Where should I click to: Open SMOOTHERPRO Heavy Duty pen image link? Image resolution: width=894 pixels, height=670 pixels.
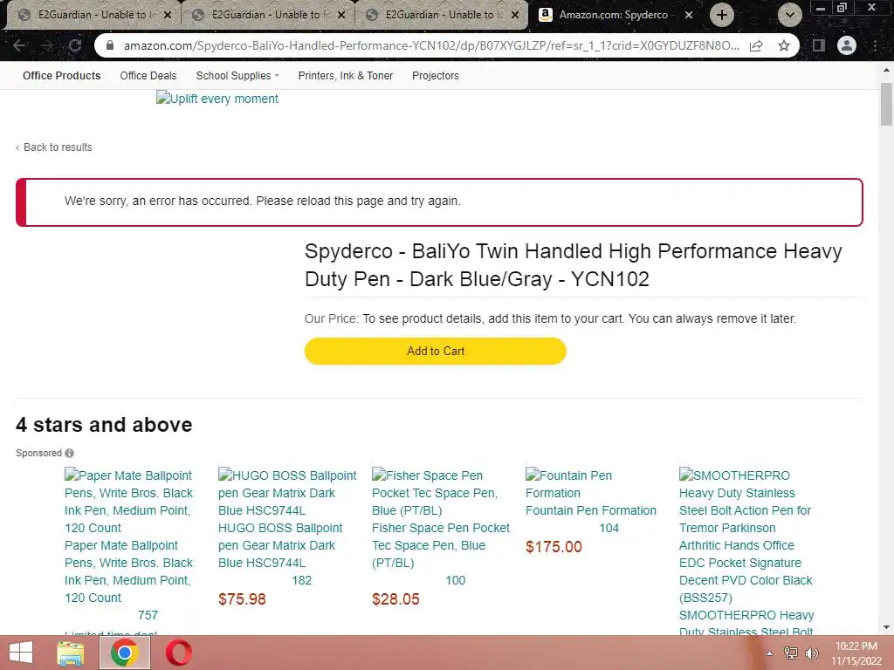[746, 537]
